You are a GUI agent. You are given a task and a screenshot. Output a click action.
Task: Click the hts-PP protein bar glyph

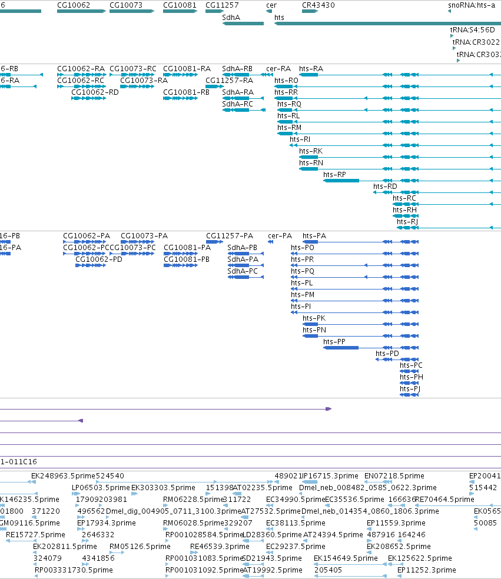pos(341,348)
